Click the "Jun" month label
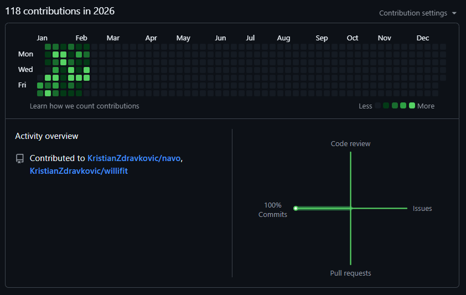 pos(220,38)
